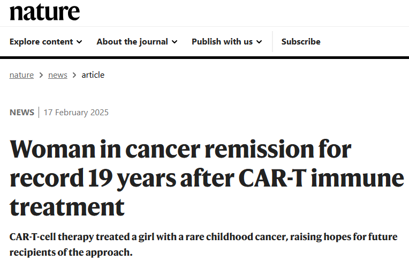Click the CAR-T-cell therapy summary paragraph
The image size is (409, 260).
point(203,244)
